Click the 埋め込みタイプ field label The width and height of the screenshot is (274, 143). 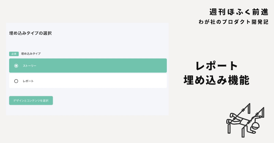pyautogui.click(x=31, y=54)
